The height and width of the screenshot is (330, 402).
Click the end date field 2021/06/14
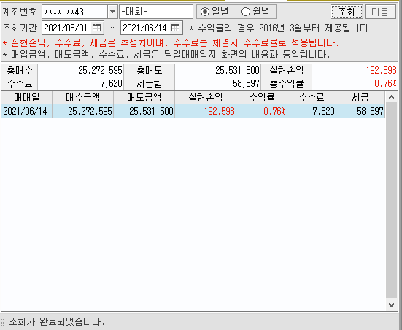pyautogui.click(x=145, y=28)
